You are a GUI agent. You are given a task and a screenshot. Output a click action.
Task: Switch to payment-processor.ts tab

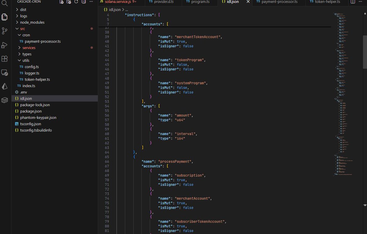(280, 2)
